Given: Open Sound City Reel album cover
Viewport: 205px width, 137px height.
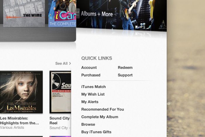Looking at the screenshot, I should click(x=60, y=92).
